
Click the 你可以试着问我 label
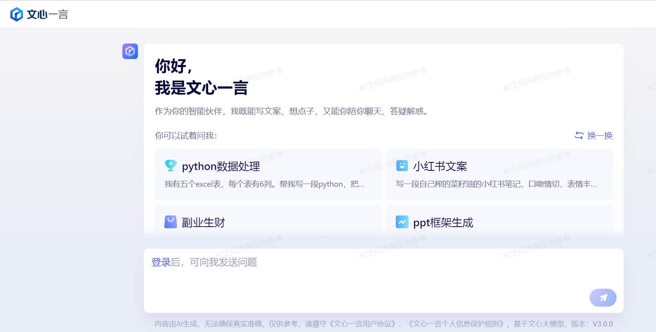point(186,136)
